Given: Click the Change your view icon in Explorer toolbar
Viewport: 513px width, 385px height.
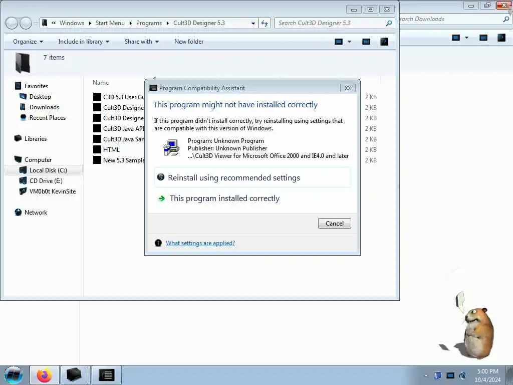Looking at the screenshot, I should 339,42.
